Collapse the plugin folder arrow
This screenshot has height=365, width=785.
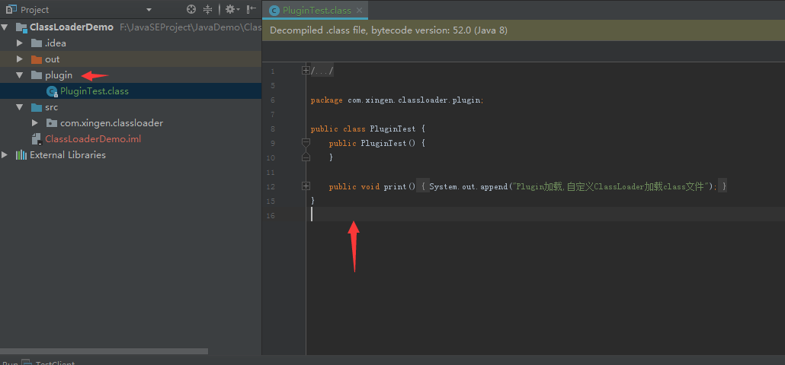point(20,75)
